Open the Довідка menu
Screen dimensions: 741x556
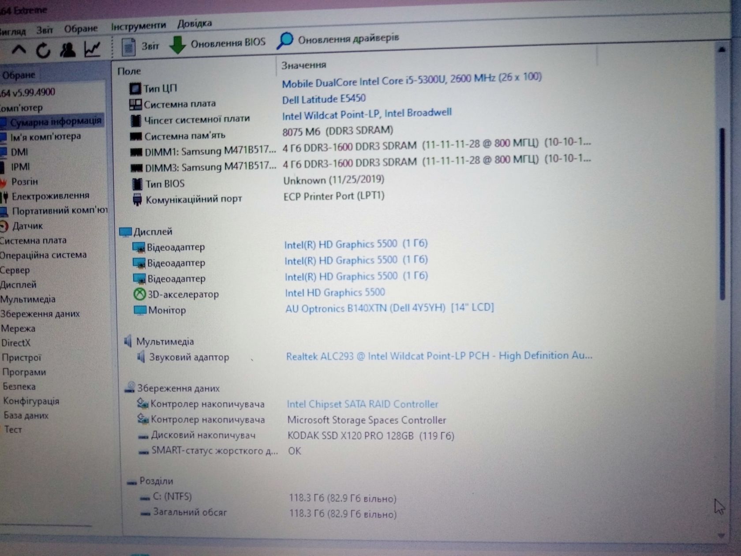point(195,23)
